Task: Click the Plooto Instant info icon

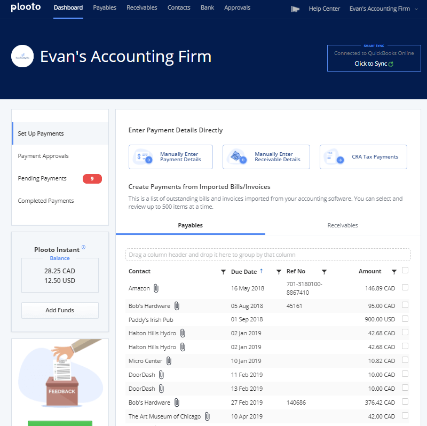Action: [84, 248]
